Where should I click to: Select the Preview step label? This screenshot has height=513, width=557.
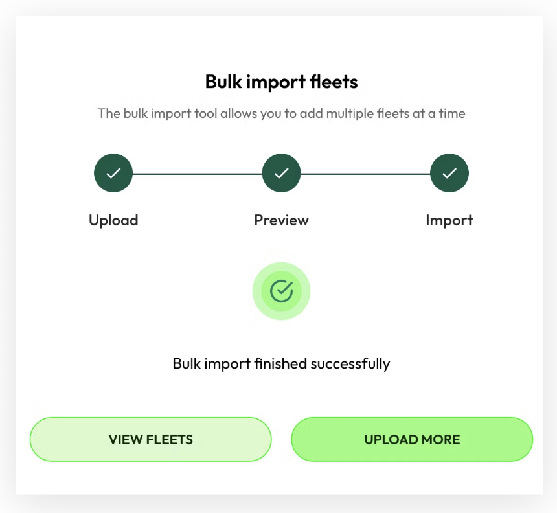[281, 220]
